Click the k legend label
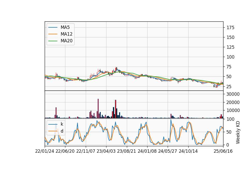Image resolution: width=248 pixels, height=178 pixels. [x=62, y=124]
